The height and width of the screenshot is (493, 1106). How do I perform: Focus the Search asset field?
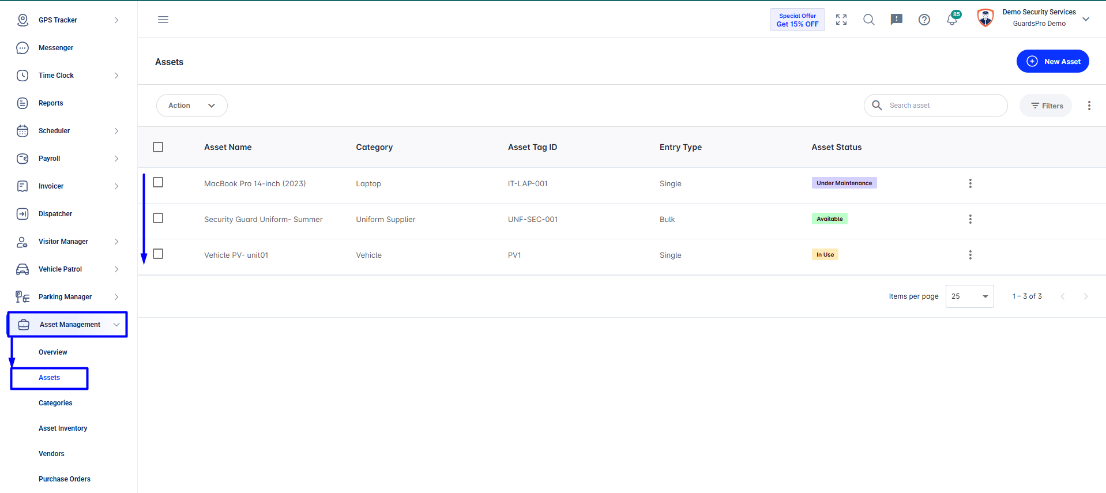936,106
